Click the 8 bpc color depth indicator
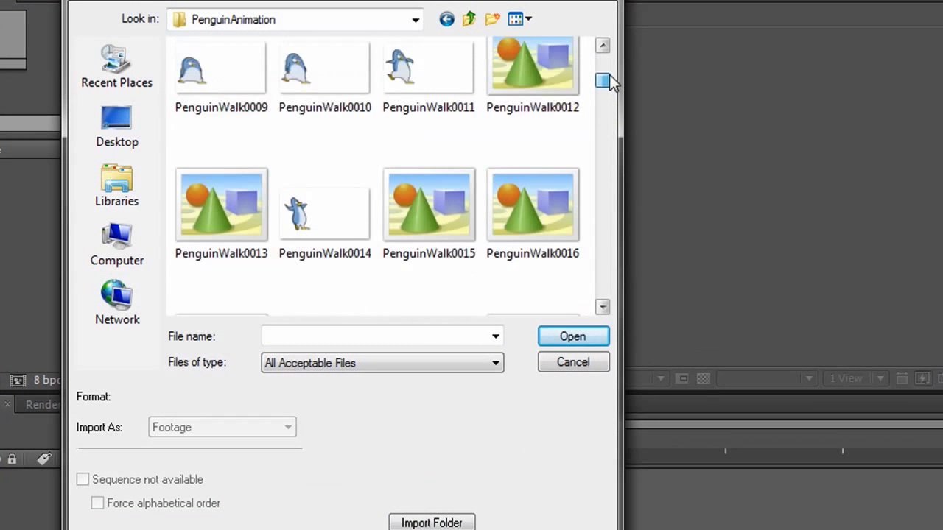 coord(46,380)
